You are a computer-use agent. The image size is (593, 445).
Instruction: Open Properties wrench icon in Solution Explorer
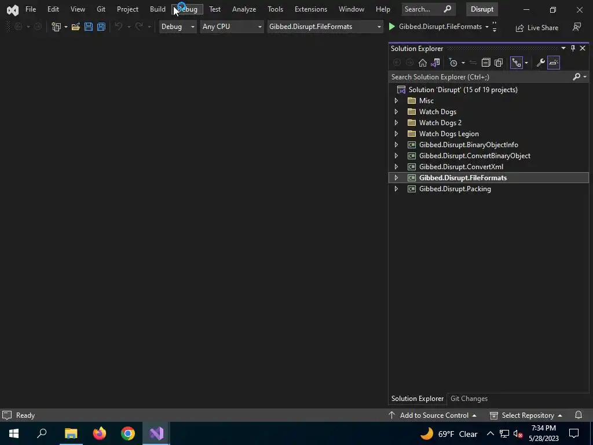(x=541, y=63)
